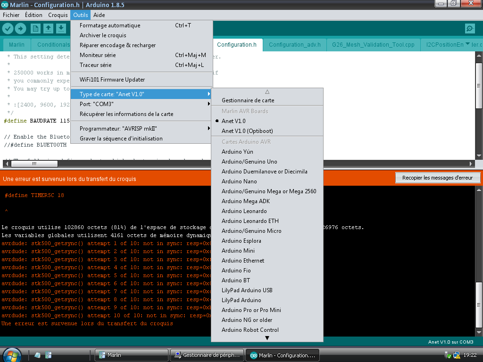
Task: Click the Verify (checkmark) toolbar icon
Action: tap(8, 29)
